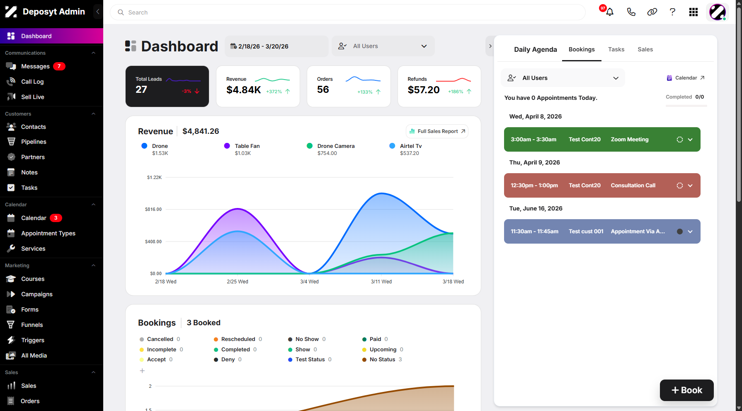The width and height of the screenshot is (742, 411).
Task: Click the Search input field
Action: pos(347,12)
